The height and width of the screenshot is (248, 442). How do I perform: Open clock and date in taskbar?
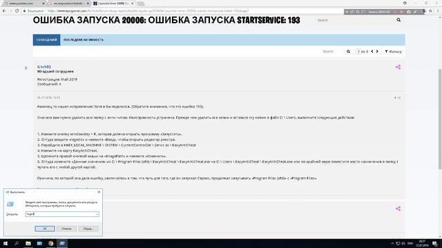422,243
